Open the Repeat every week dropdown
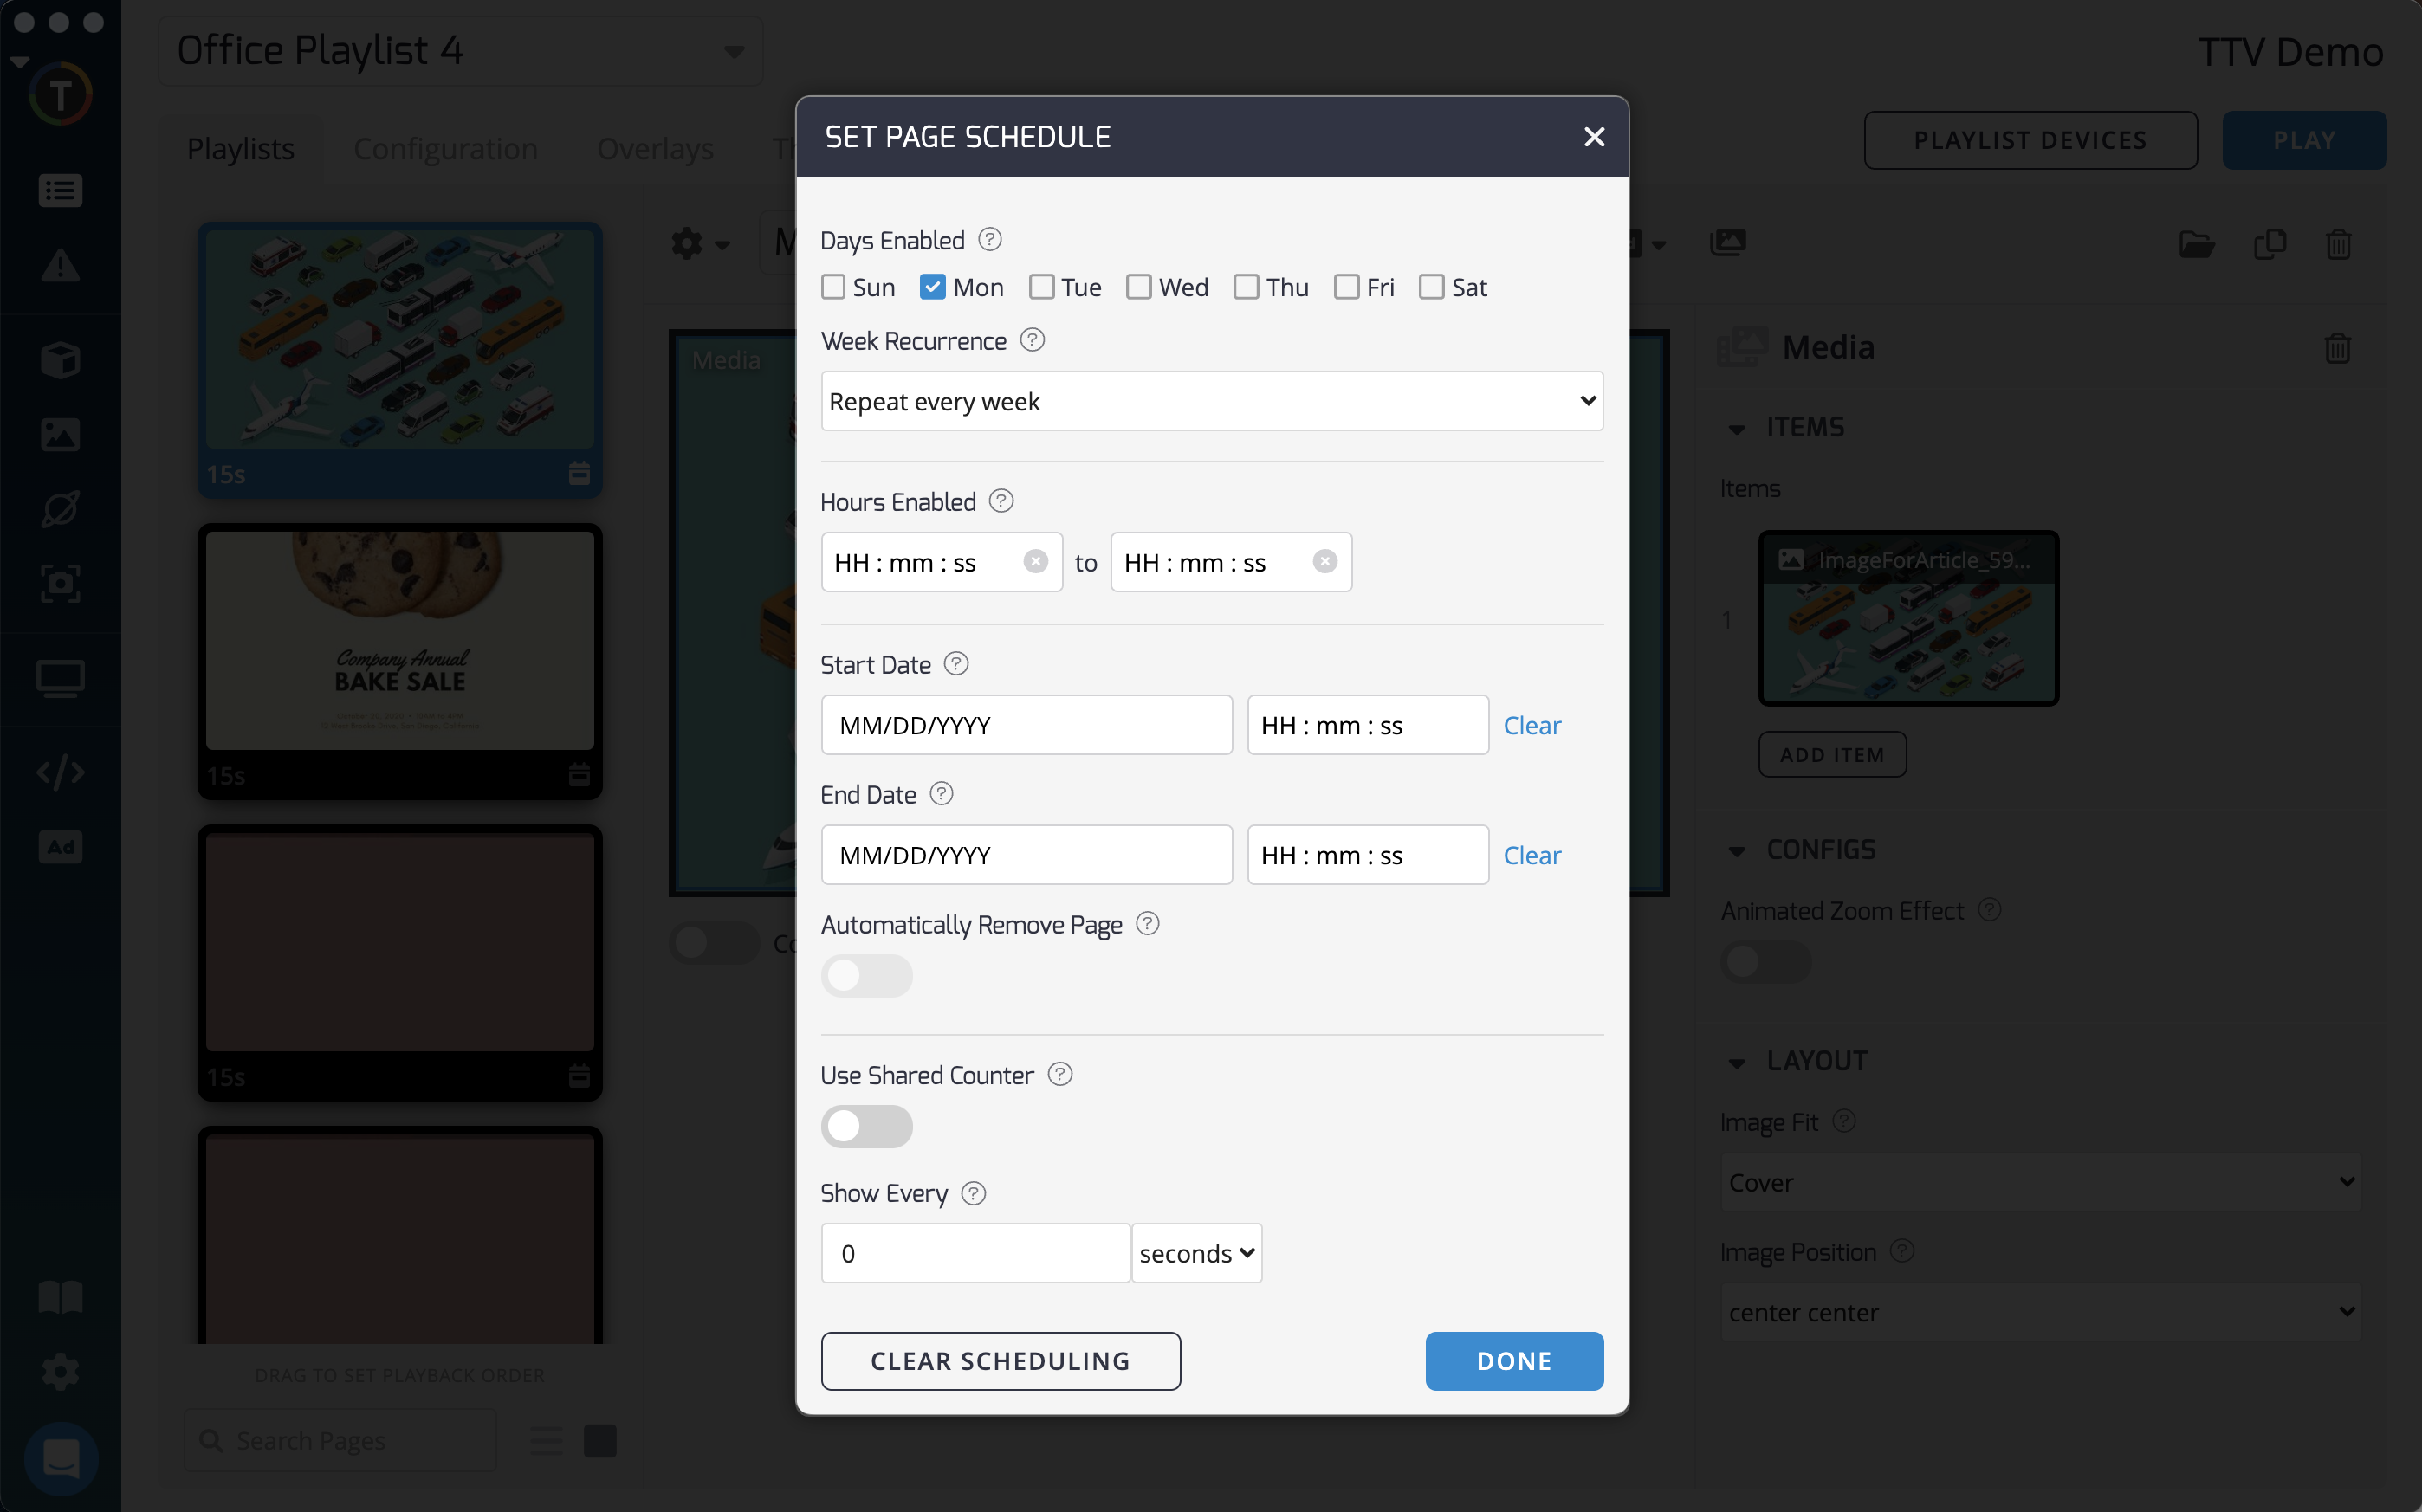 1211,401
